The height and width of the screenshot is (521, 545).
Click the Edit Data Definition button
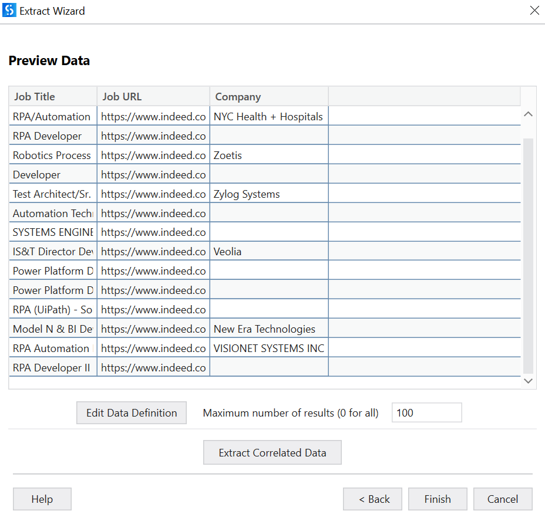click(131, 412)
